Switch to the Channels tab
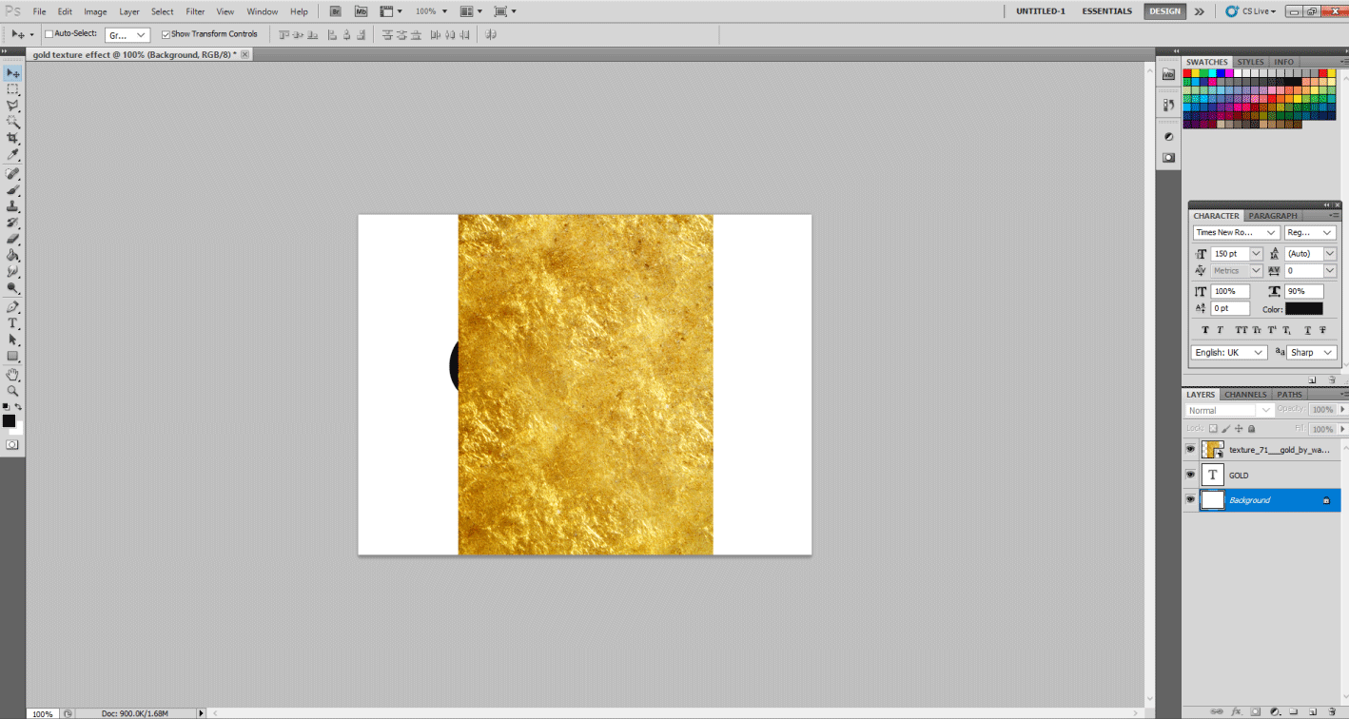 click(x=1244, y=394)
